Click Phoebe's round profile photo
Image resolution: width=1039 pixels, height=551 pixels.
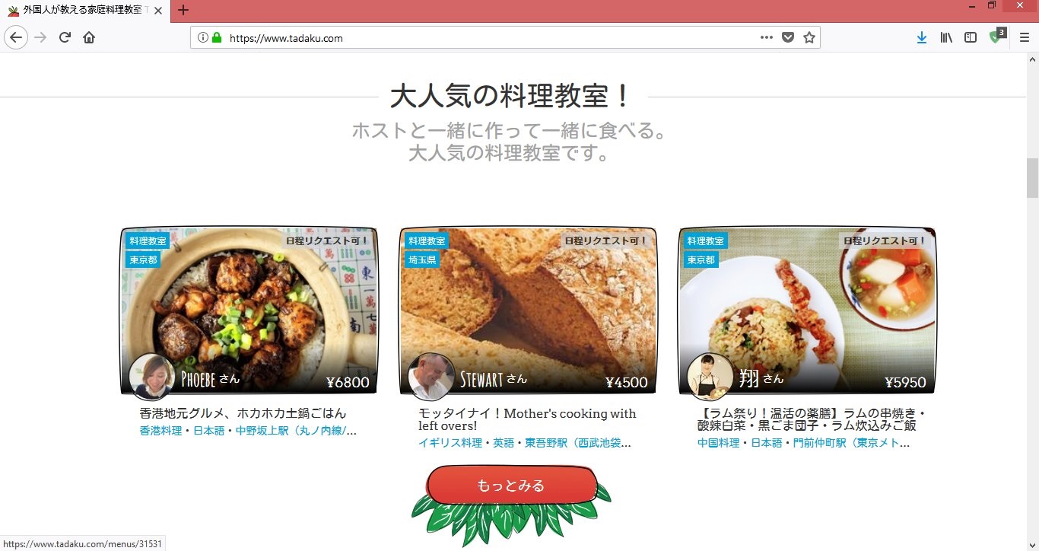(x=151, y=376)
